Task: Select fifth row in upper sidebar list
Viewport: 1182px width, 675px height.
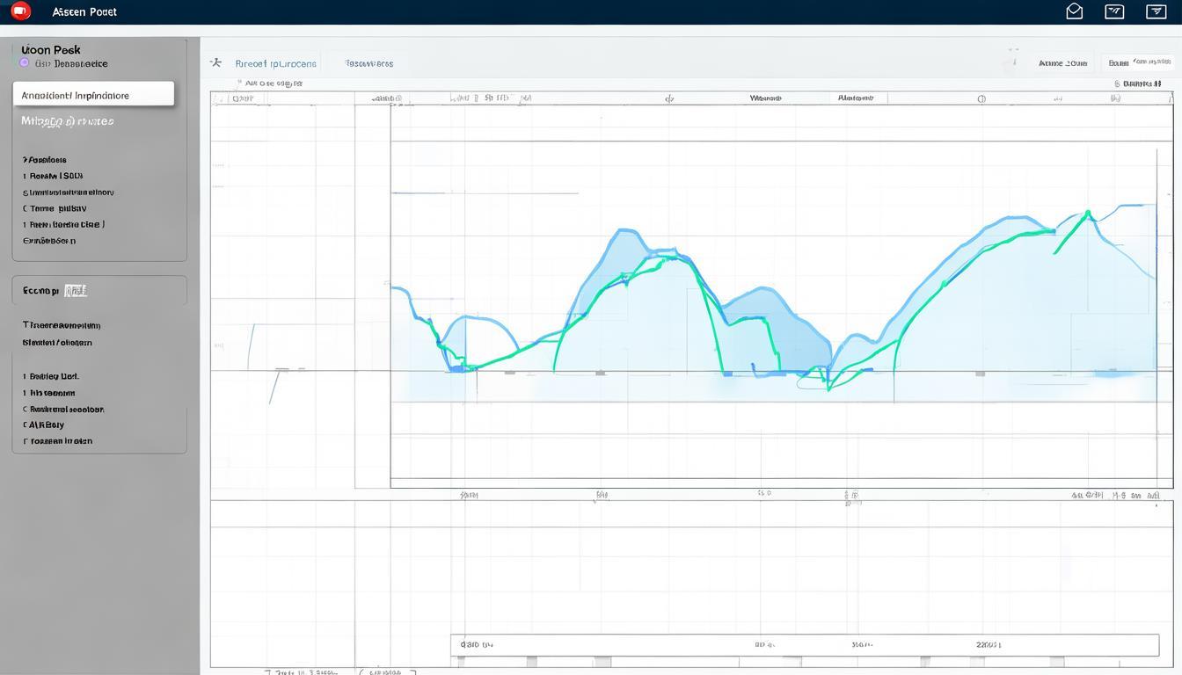Action: point(63,224)
